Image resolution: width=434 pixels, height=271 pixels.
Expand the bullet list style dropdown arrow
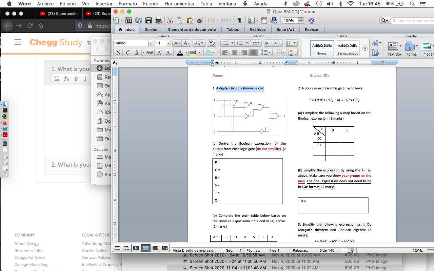click(x=233, y=43)
